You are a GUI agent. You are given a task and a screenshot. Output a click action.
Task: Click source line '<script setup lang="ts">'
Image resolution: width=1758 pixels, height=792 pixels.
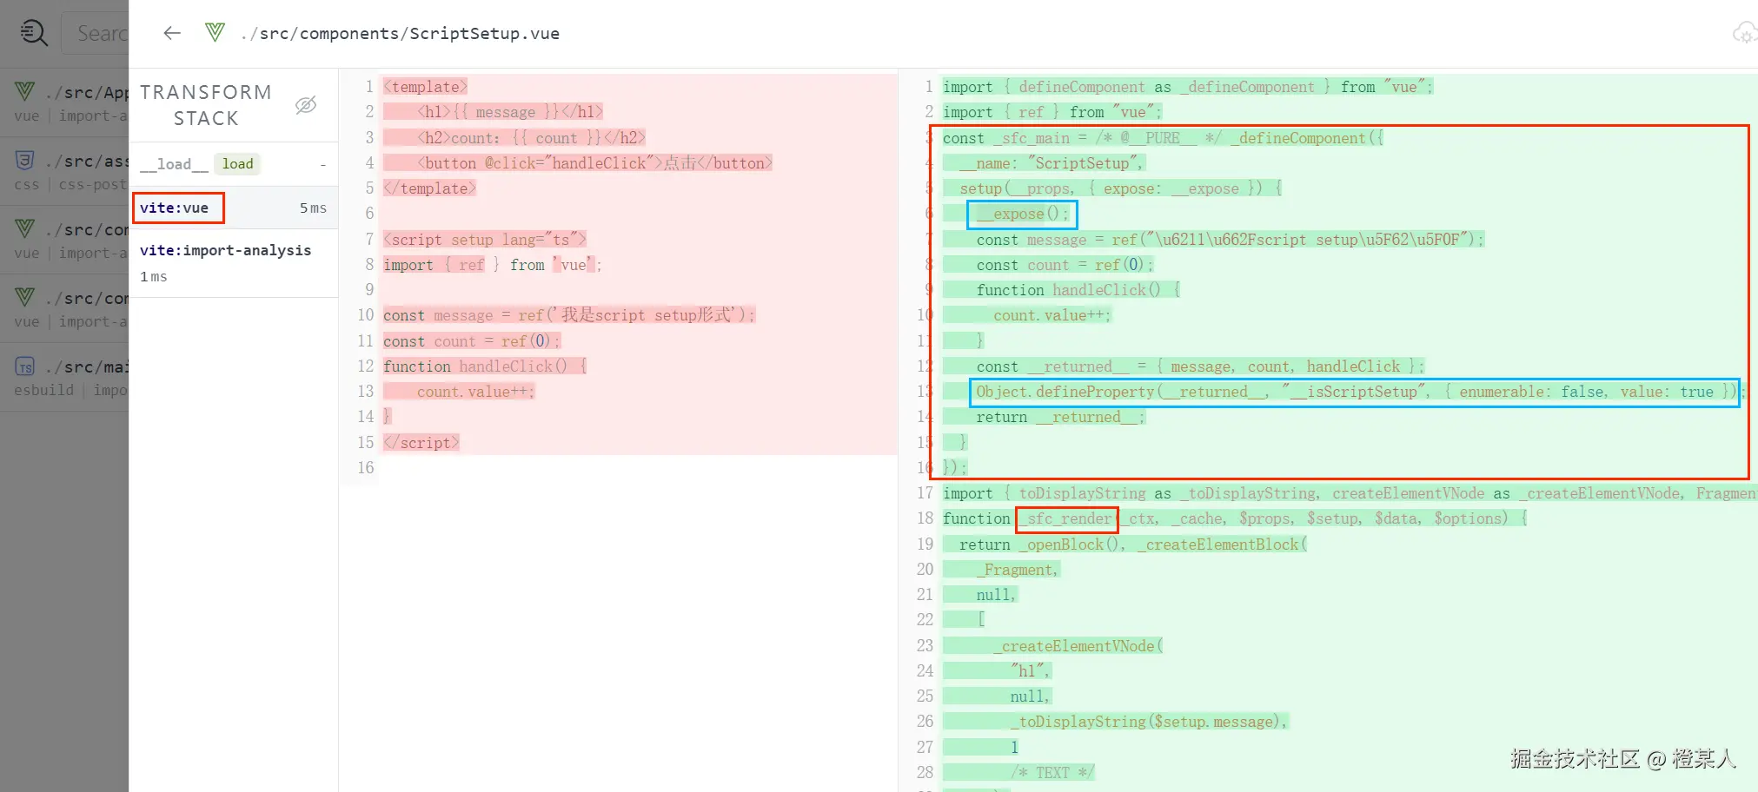pyautogui.click(x=485, y=239)
